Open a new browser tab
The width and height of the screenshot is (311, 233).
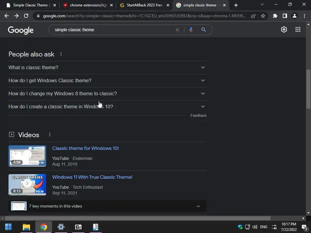pyautogui.click(x=236, y=5)
